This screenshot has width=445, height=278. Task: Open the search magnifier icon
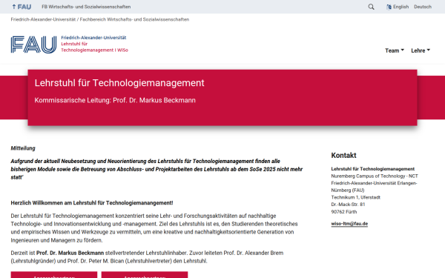coord(371,7)
